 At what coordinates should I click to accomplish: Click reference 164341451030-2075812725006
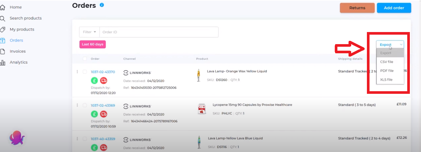pyautogui.click(x=154, y=88)
